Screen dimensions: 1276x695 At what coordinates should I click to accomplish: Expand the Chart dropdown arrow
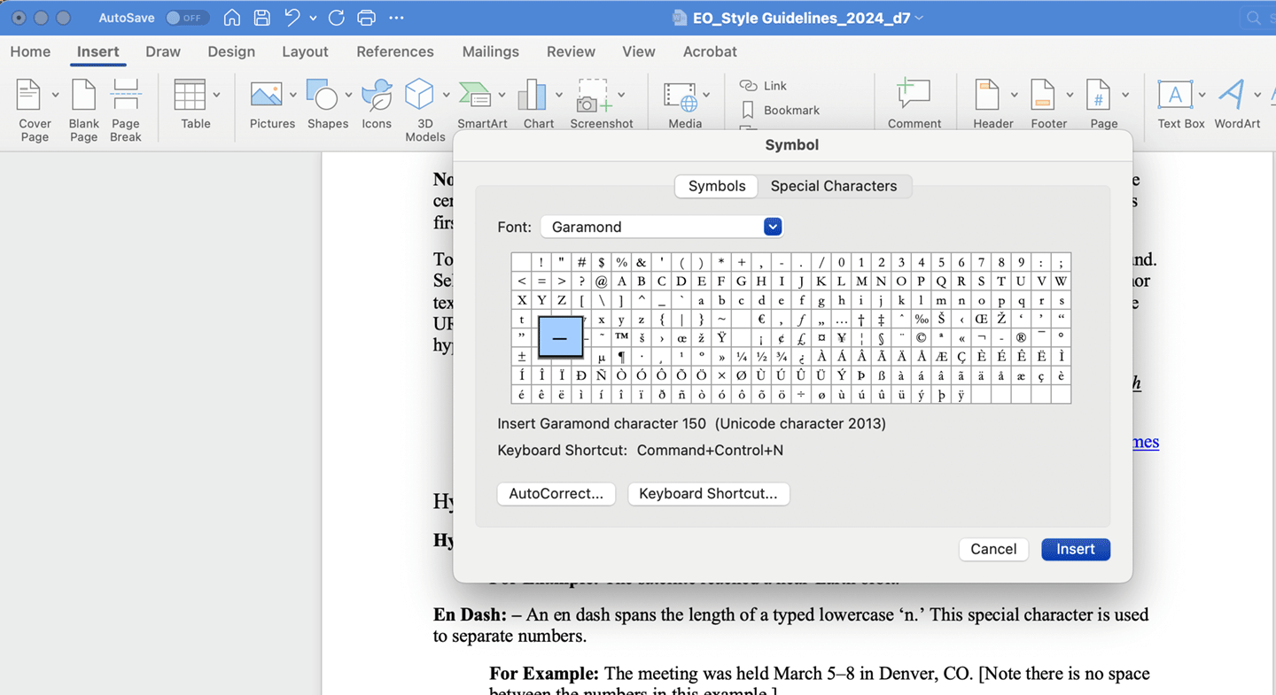558,95
